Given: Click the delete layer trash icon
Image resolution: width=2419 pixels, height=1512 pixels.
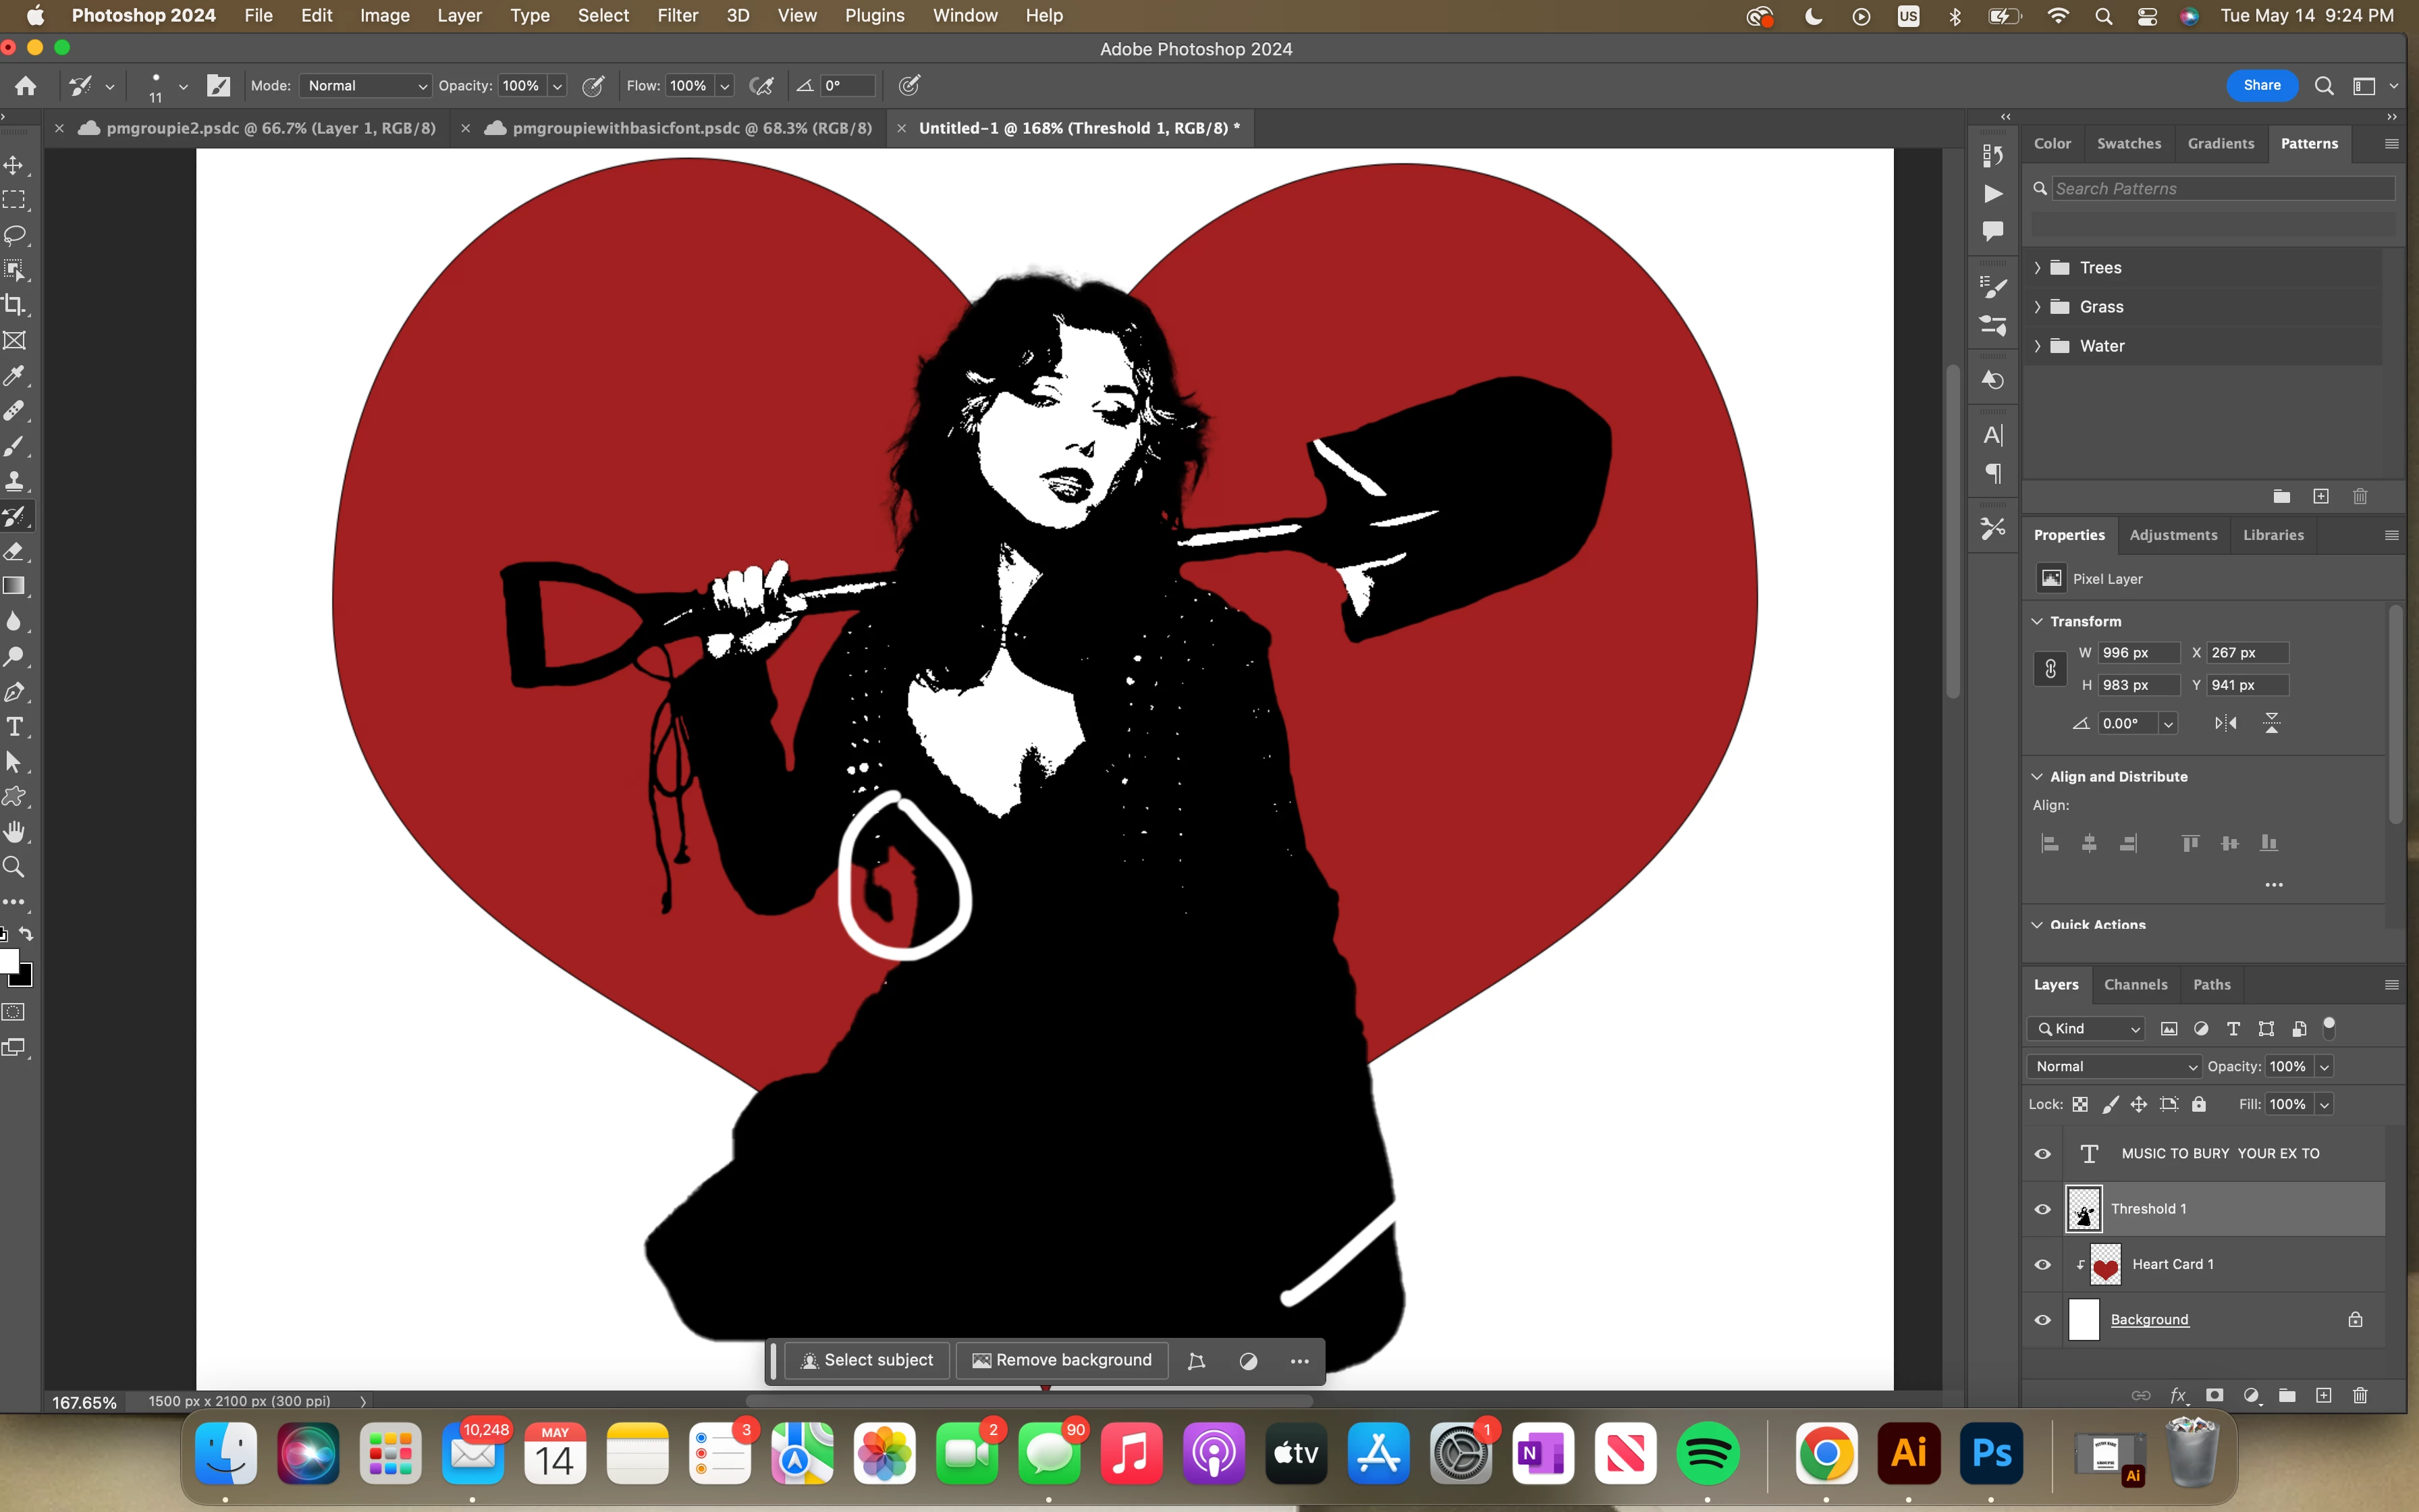Looking at the screenshot, I should point(2359,1395).
